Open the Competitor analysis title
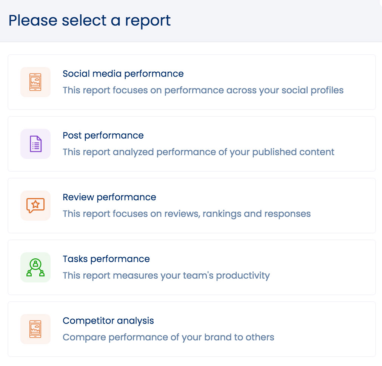This screenshot has height=366, width=382. tap(108, 320)
